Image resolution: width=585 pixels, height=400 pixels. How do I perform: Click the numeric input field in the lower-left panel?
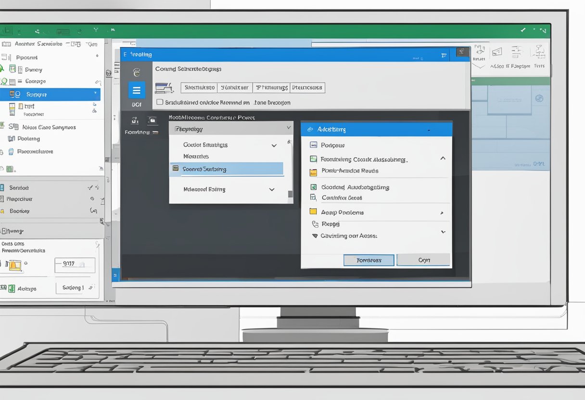click(x=75, y=265)
